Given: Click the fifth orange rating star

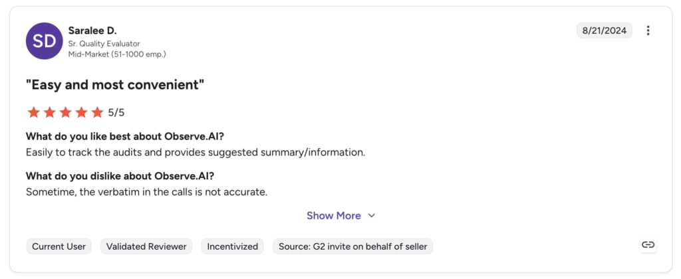Looking at the screenshot, I should (97, 112).
